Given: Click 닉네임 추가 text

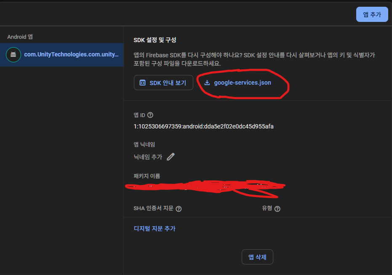Looking at the screenshot, I should tap(148, 157).
